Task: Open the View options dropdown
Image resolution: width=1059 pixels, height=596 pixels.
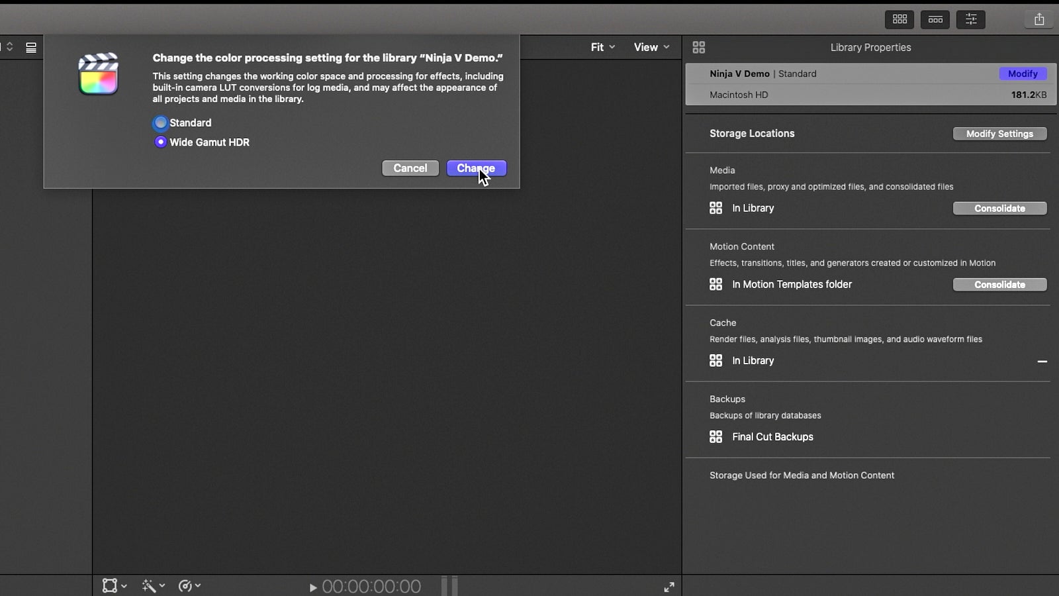Action: click(652, 47)
